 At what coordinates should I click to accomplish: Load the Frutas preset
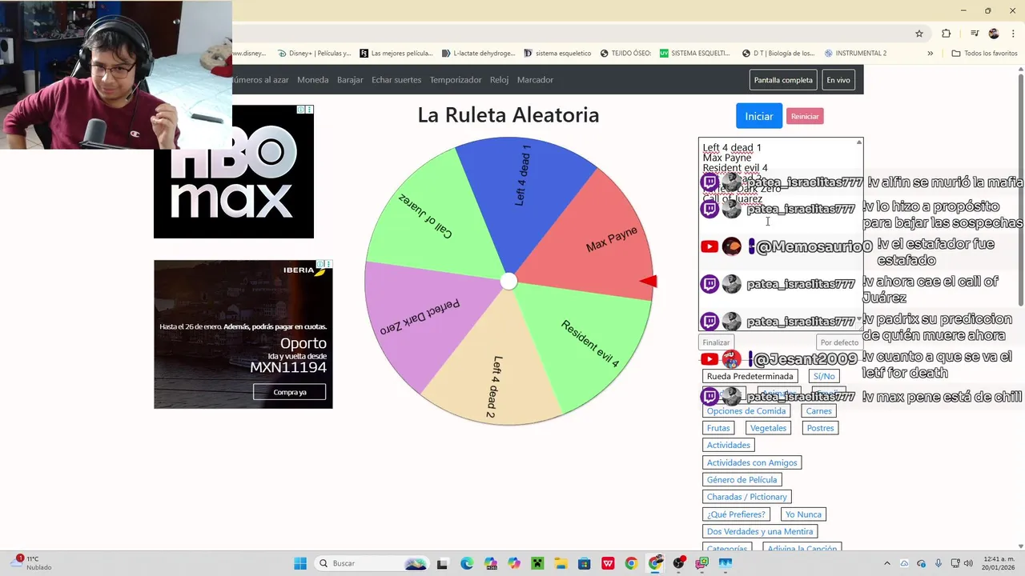pyautogui.click(x=718, y=428)
